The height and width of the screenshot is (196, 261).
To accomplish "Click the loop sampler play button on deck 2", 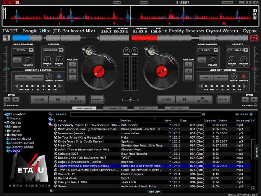I will coord(202,60).
